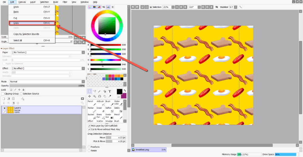Choose the Marker tool
This screenshot has height=157, width=303.
coord(92,110)
